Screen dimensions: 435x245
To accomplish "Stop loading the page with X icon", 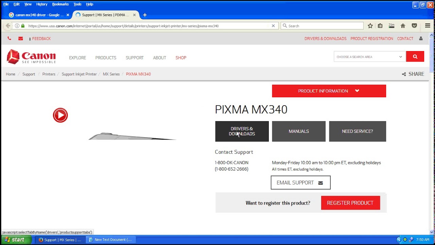I will (273, 26).
